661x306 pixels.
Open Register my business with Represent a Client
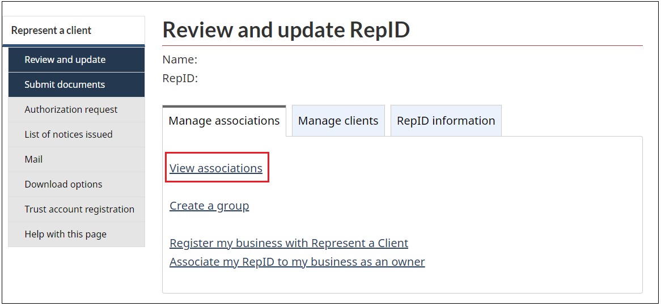[289, 243]
